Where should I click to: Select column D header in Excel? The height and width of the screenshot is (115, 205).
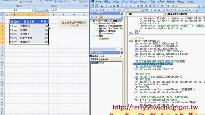[x=43, y=15]
